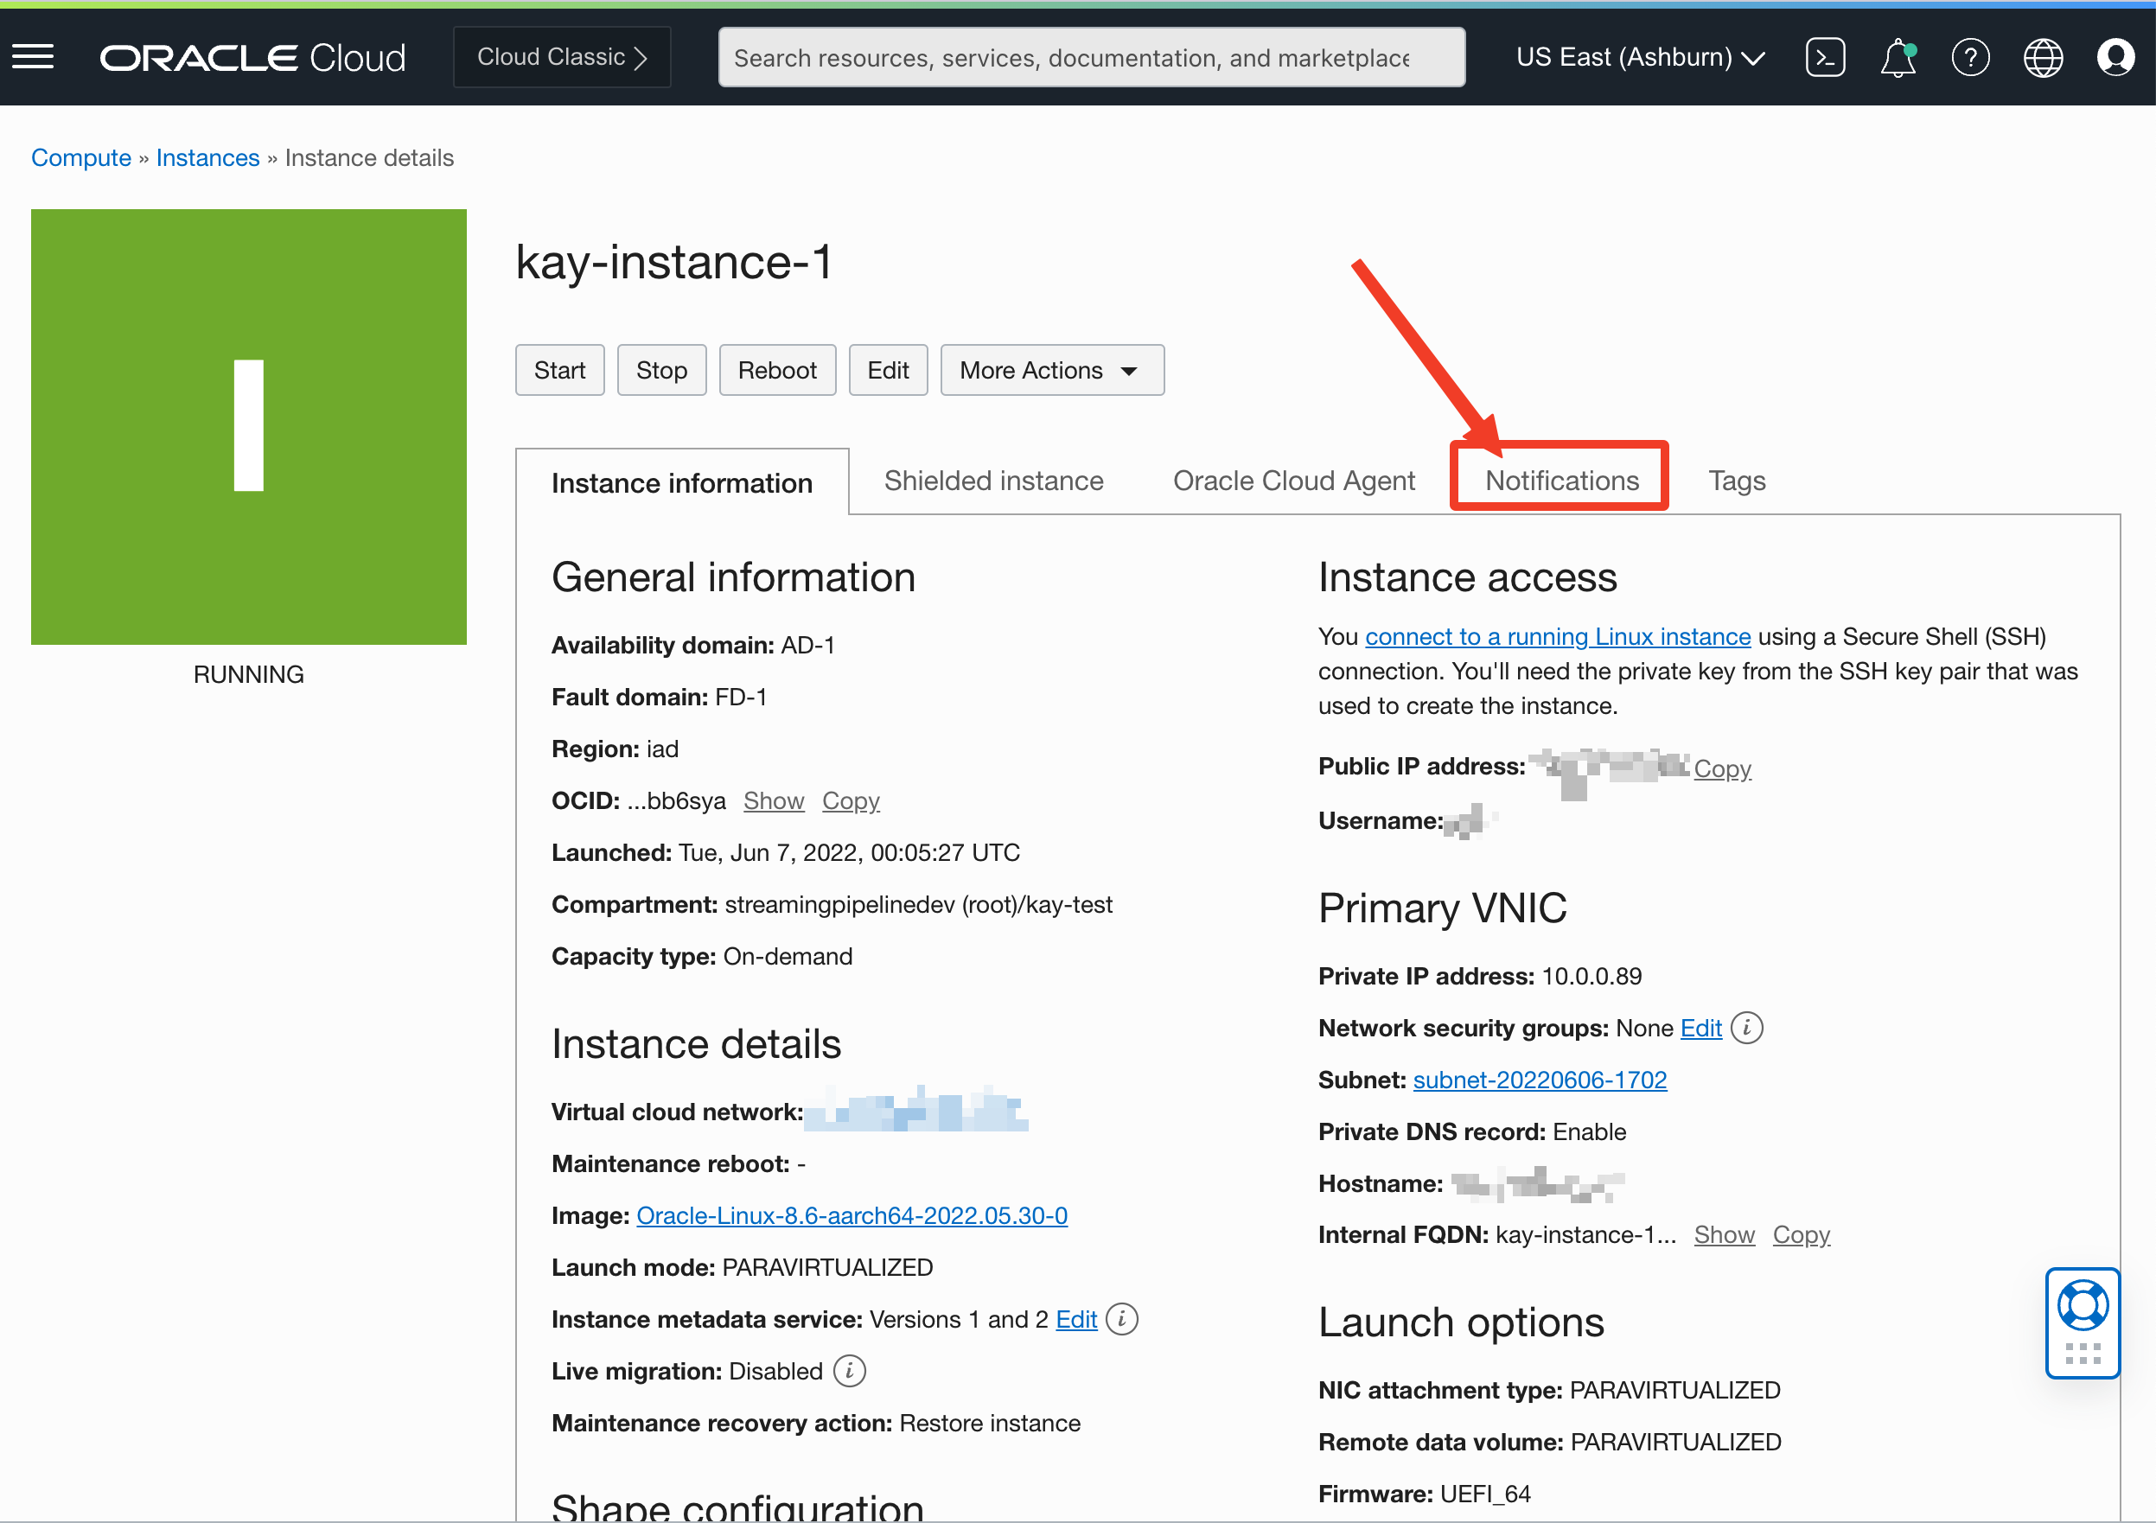Open the help menu icon
Screen dimensions: 2156x1523
1971,56
